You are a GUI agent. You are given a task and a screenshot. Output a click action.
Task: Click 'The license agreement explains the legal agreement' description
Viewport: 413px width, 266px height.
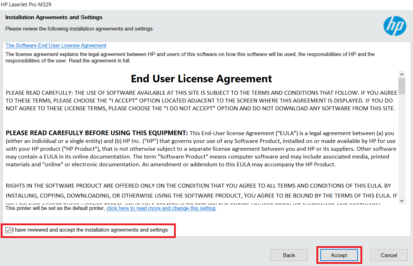pos(190,57)
